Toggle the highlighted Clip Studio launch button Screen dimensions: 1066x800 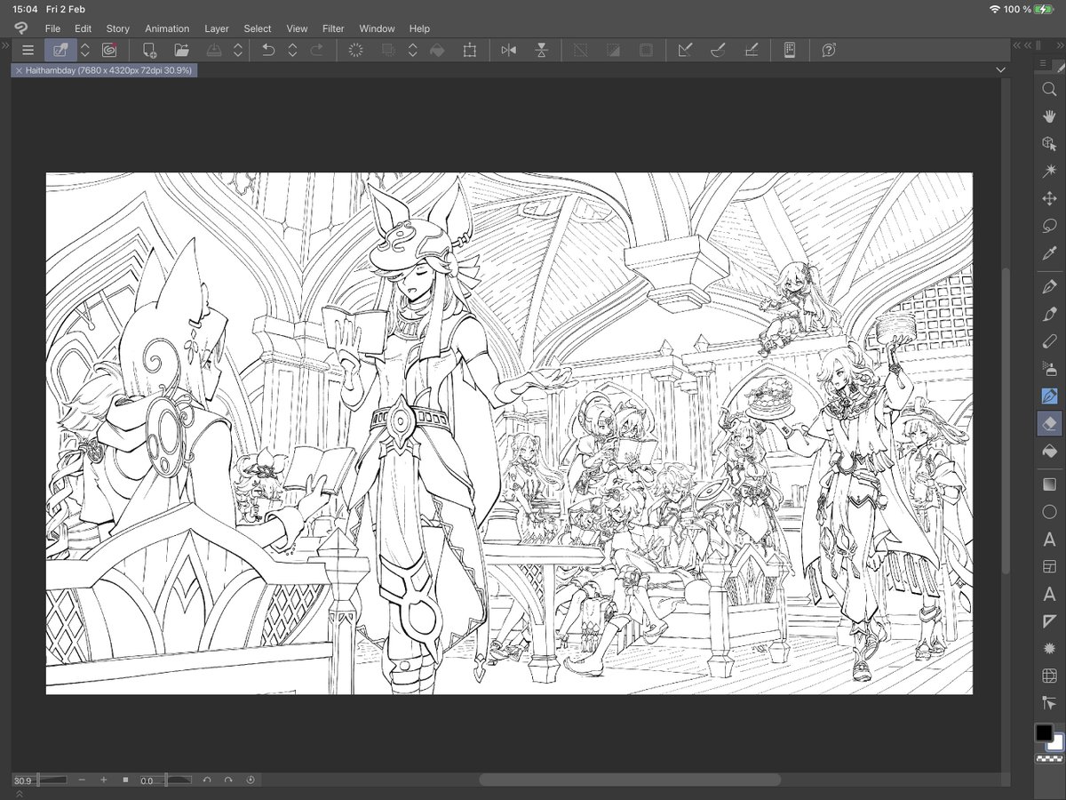[x=60, y=51]
